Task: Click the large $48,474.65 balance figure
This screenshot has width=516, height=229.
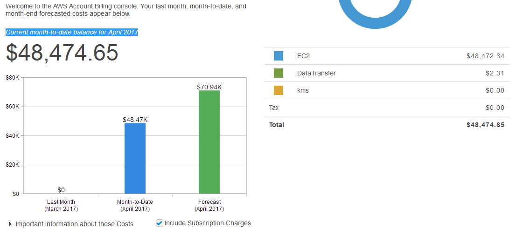Action: tap(62, 53)
